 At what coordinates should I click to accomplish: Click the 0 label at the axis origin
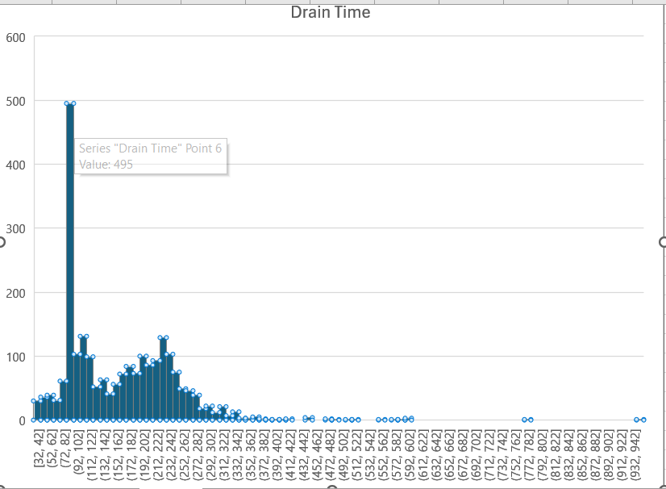[22, 421]
